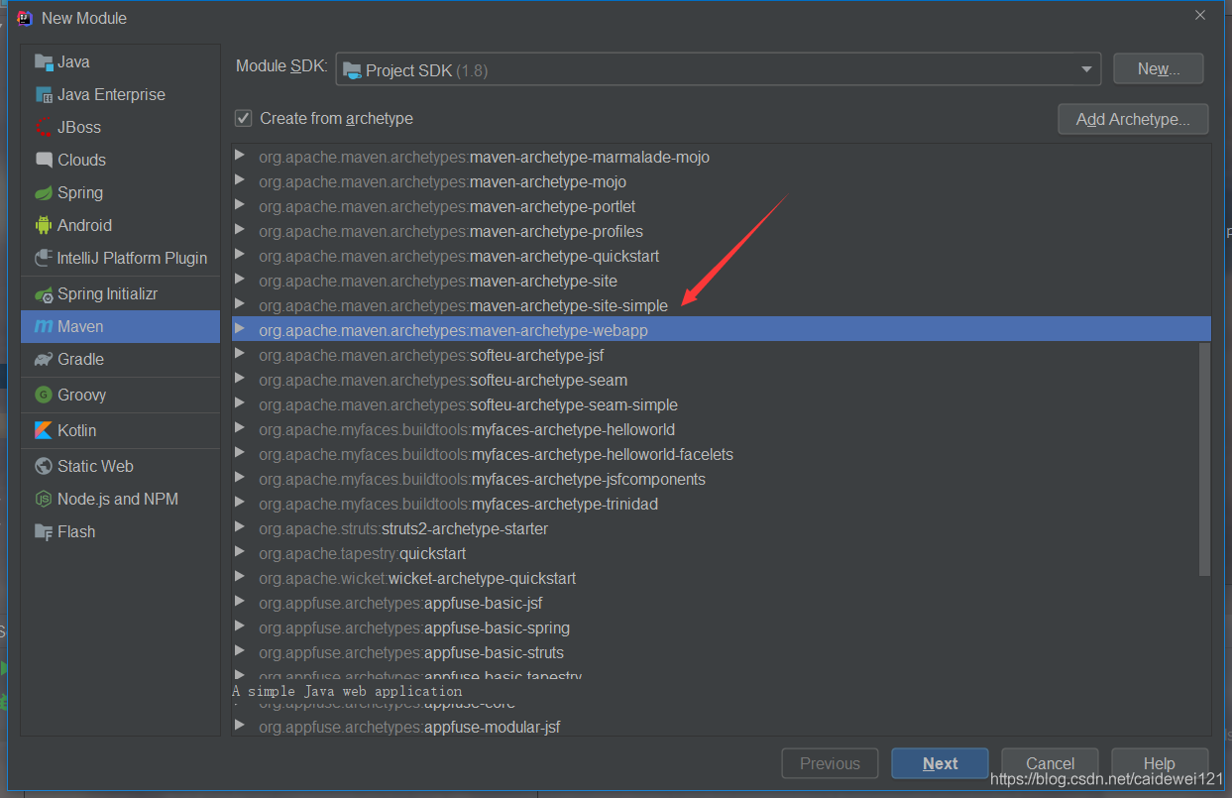1232x798 pixels.
Task: Select Gradle module type
Action: point(121,360)
